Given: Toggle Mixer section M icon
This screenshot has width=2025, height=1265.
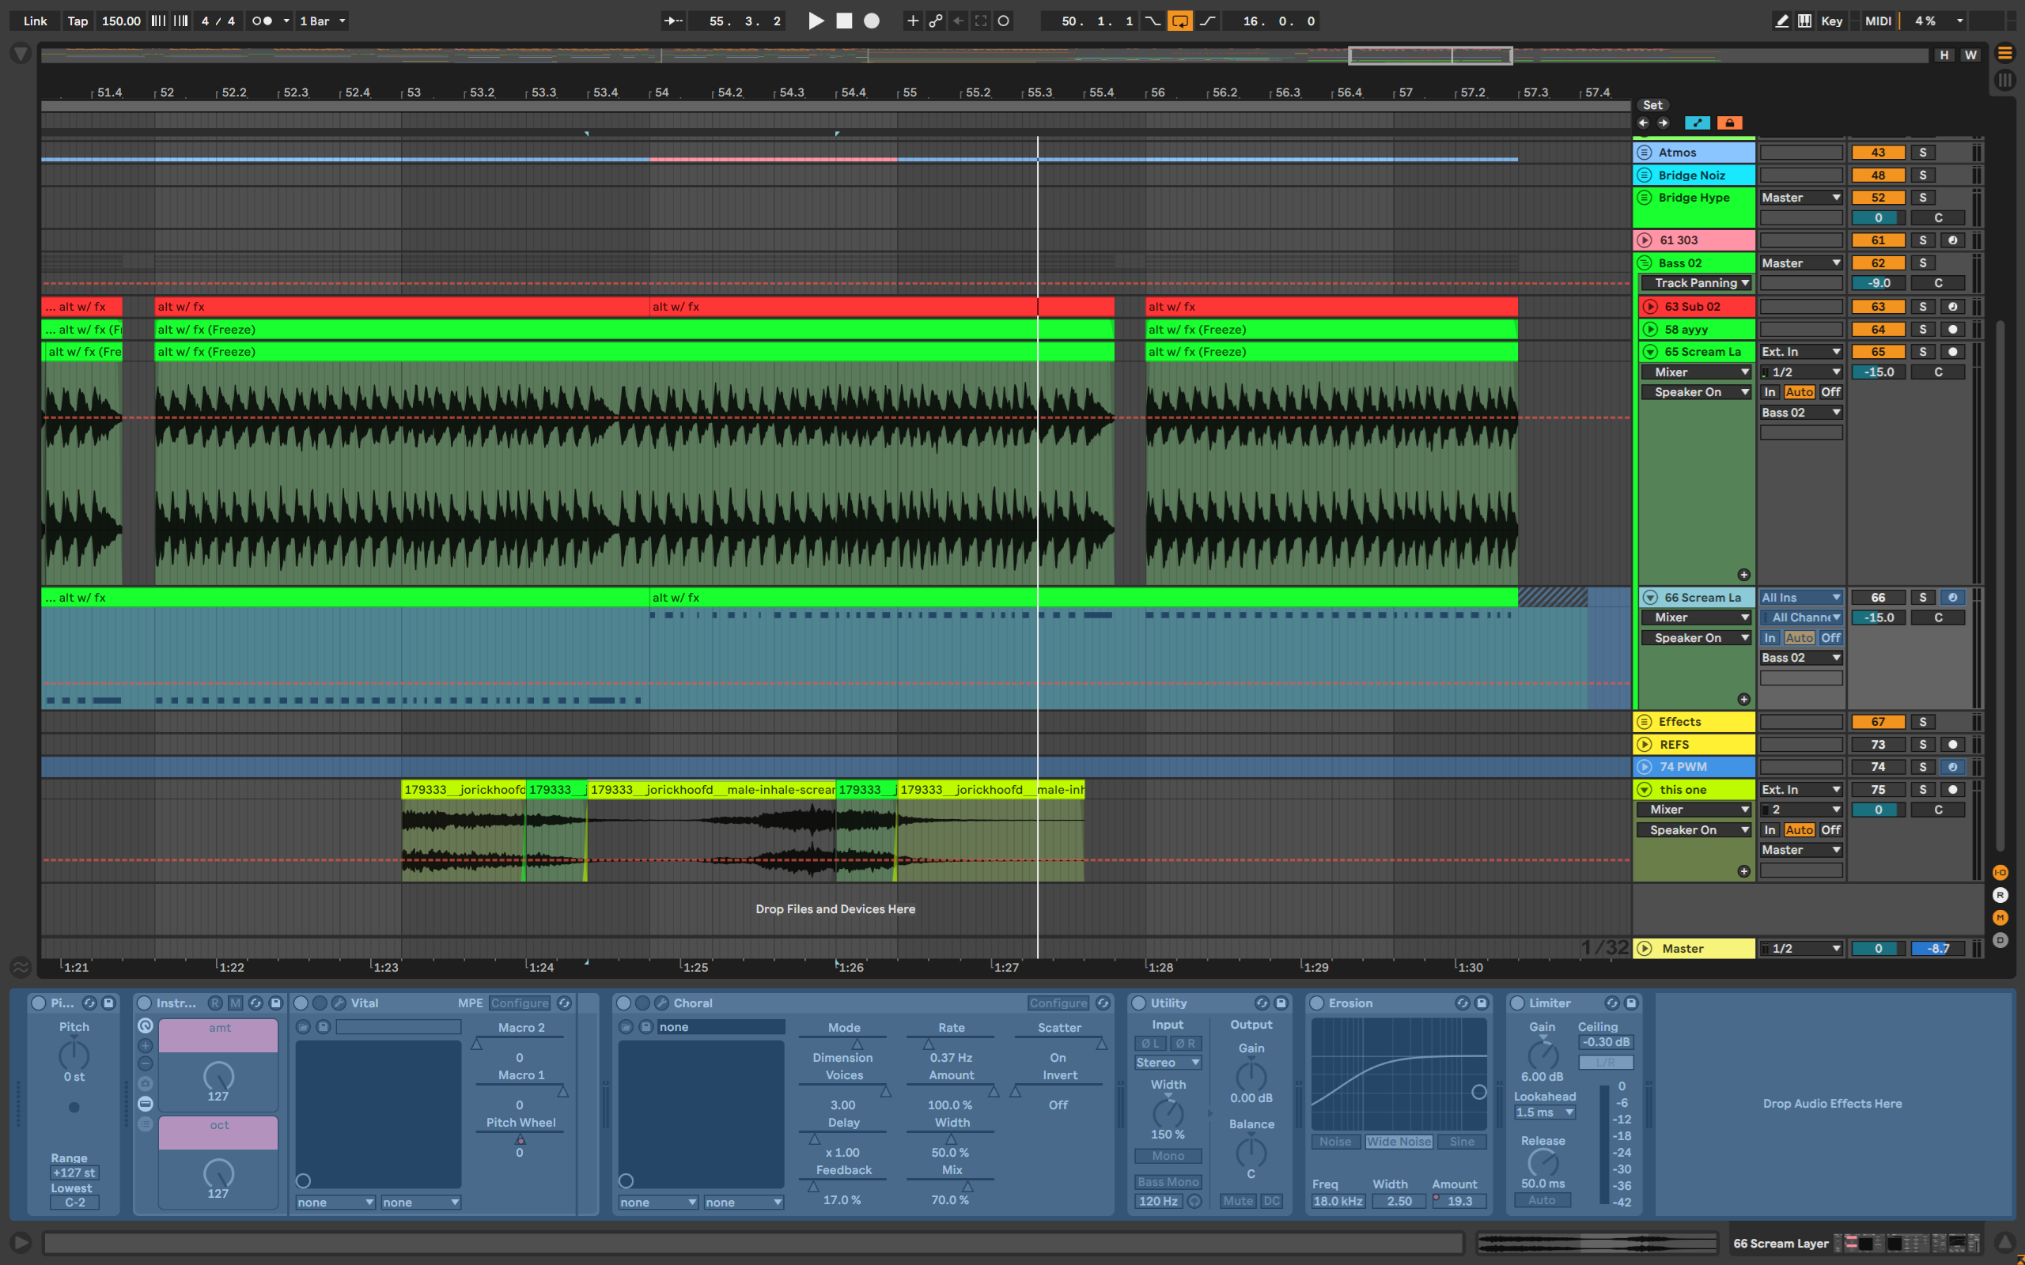Looking at the screenshot, I should [2000, 918].
